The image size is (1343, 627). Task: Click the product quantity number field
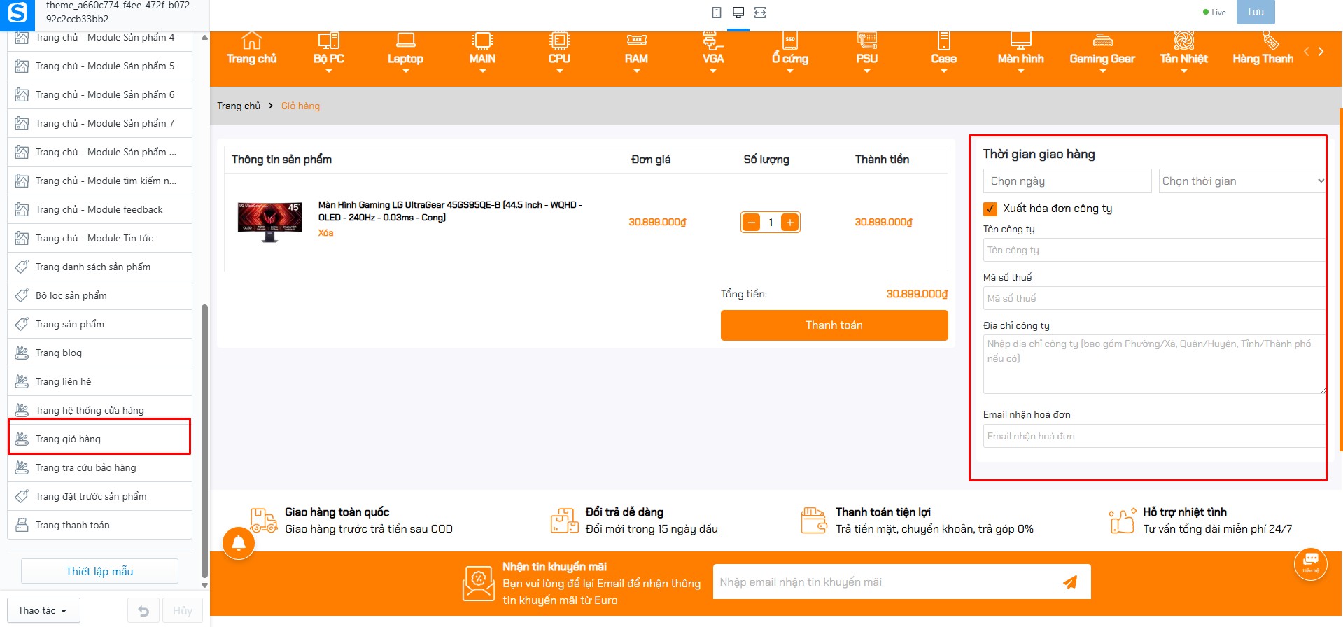pyautogui.click(x=771, y=223)
